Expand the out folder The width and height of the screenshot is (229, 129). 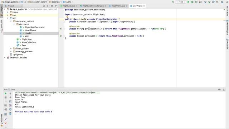(8, 15)
